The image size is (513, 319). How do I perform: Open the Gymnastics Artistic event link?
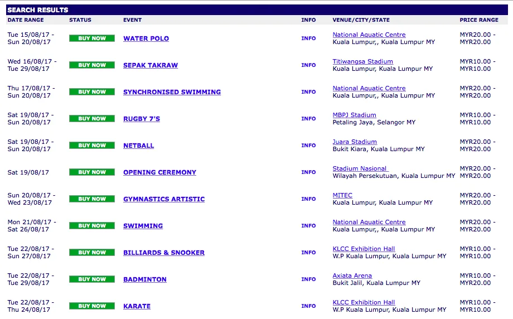coord(164,199)
